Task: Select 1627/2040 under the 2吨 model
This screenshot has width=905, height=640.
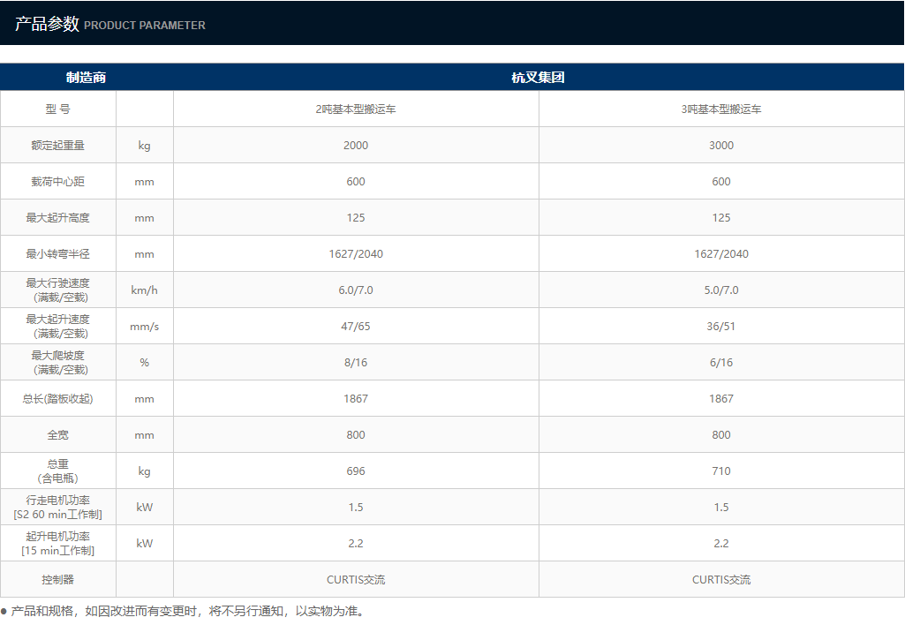Action: pyautogui.click(x=356, y=254)
